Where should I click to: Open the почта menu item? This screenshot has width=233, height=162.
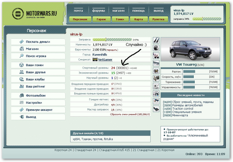[x=78, y=11]
